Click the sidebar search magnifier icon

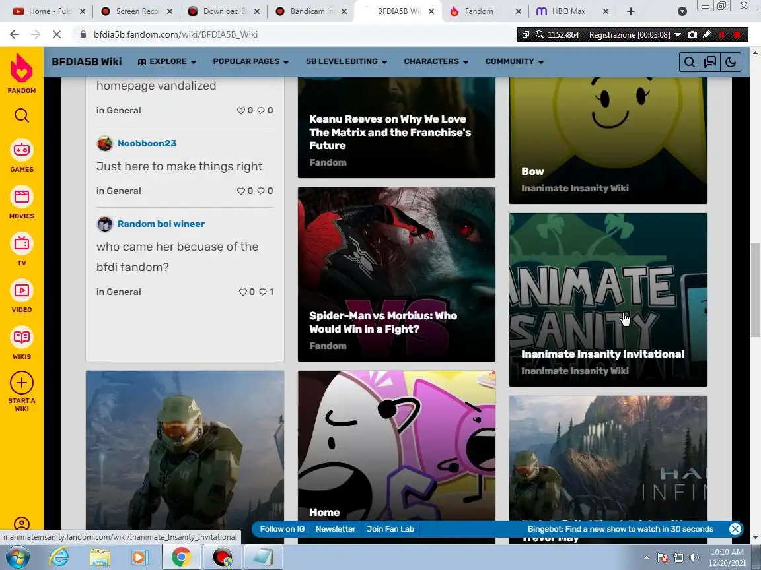21,115
